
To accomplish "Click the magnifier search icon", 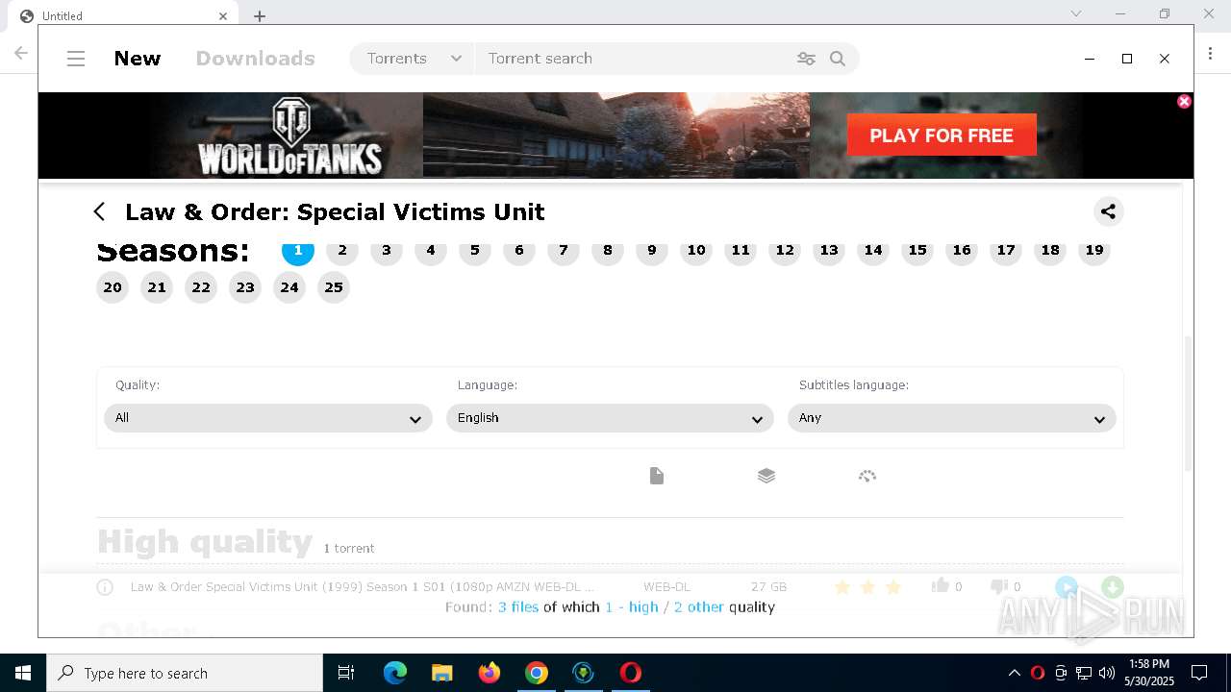I will (x=838, y=59).
